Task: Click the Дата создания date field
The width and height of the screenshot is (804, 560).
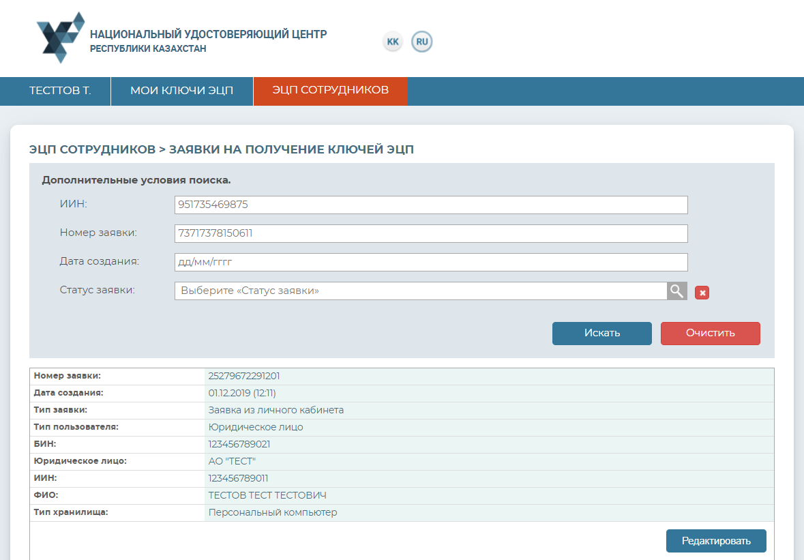Action: (430, 262)
